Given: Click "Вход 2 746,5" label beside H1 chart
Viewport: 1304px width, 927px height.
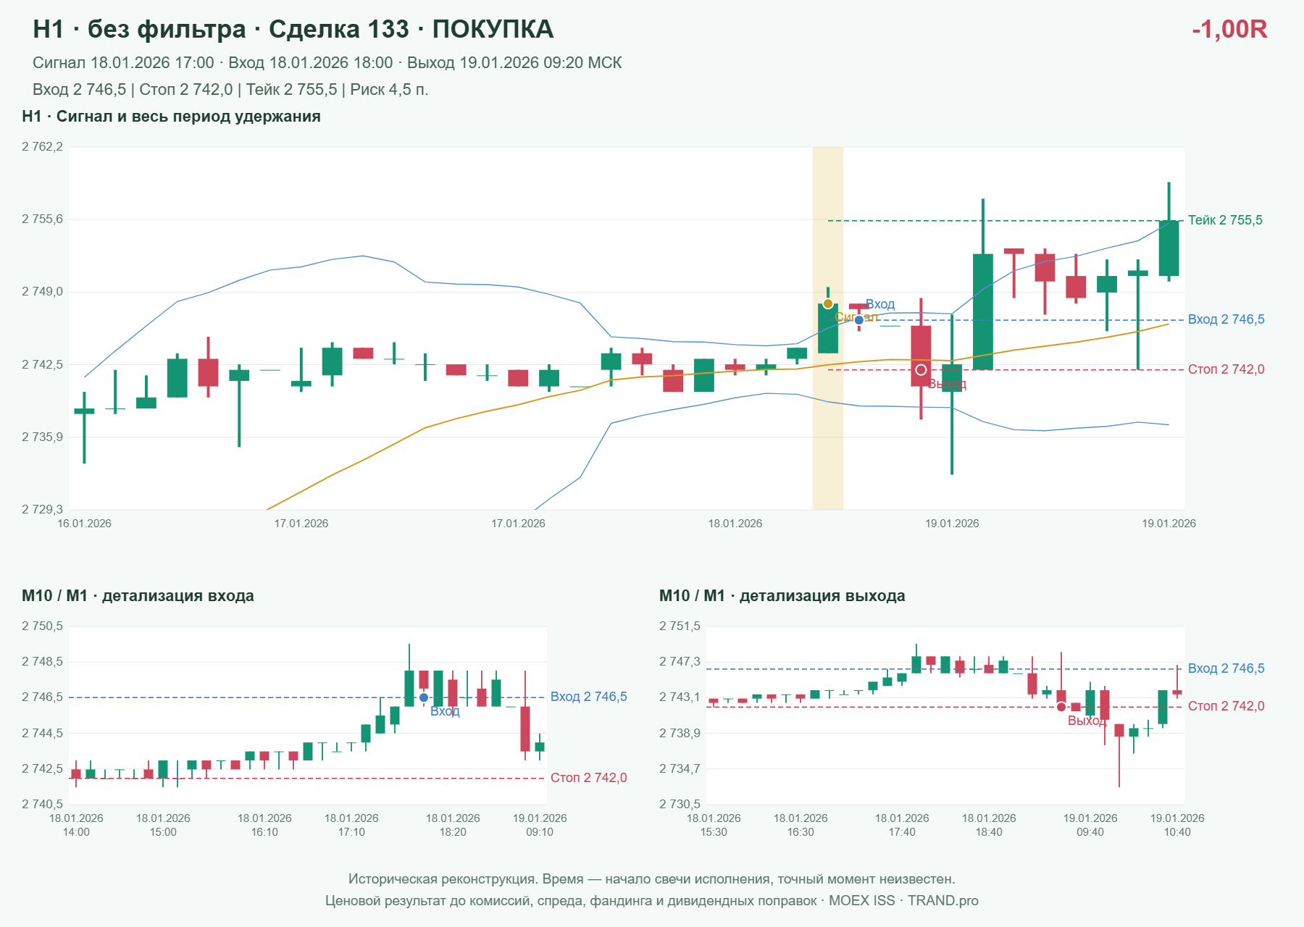Looking at the screenshot, I should [1226, 319].
